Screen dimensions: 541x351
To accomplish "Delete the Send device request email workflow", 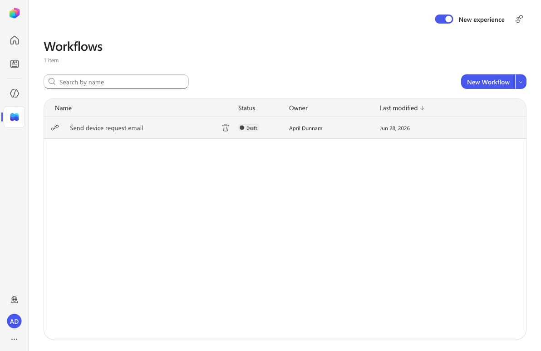I will coord(225,128).
